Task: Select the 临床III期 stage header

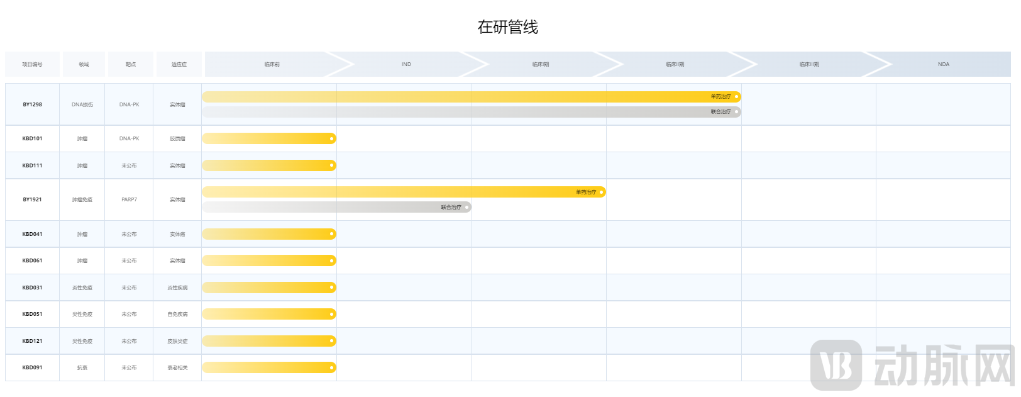Action: (809, 64)
